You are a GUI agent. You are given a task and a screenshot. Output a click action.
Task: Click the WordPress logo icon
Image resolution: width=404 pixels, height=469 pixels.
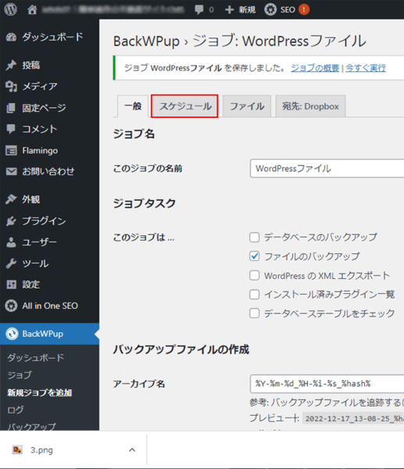tap(11, 9)
